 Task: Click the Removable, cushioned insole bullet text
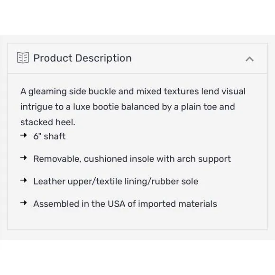(x=132, y=159)
